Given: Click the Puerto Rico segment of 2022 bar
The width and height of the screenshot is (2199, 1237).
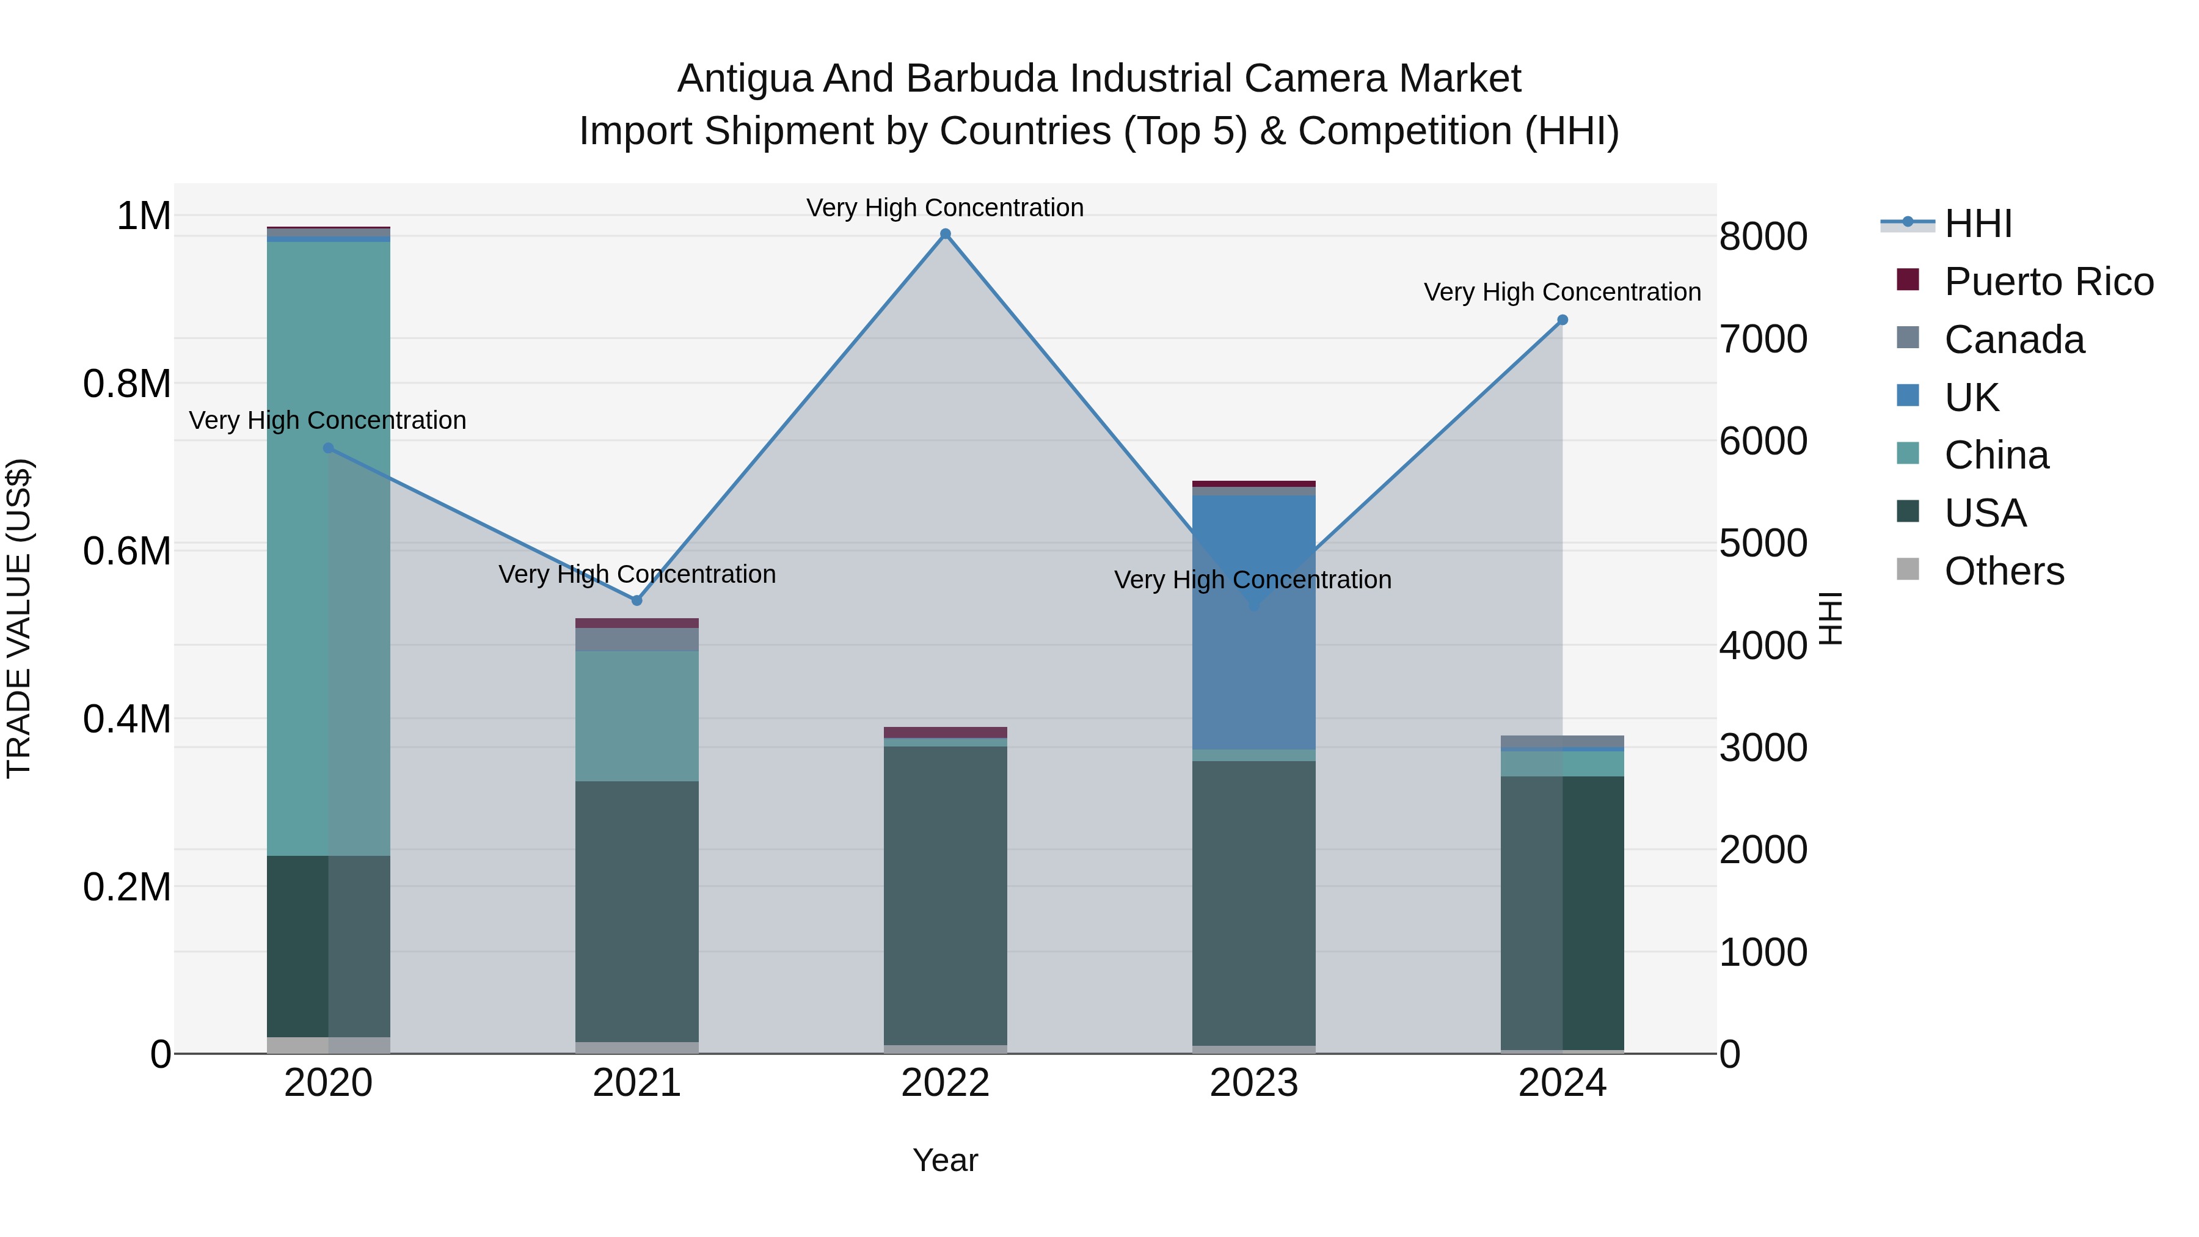Looking at the screenshot, I should (945, 732).
